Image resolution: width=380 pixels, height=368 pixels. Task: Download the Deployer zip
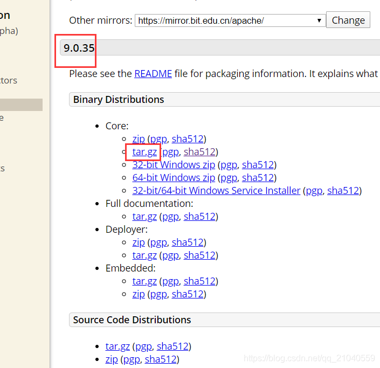click(x=139, y=242)
